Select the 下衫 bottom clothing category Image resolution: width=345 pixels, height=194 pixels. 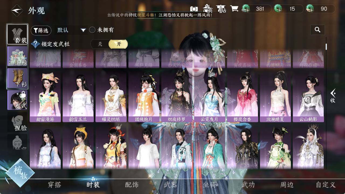pos(17,78)
